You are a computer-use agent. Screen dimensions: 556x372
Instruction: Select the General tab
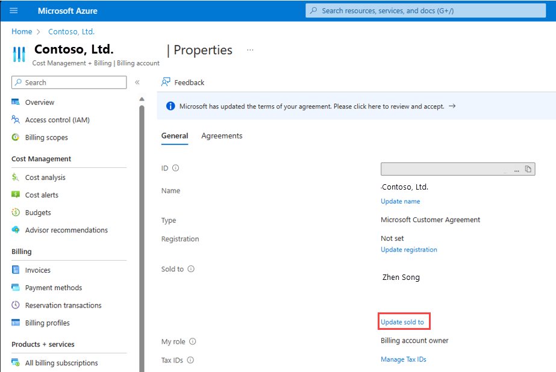tap(175, 135)
